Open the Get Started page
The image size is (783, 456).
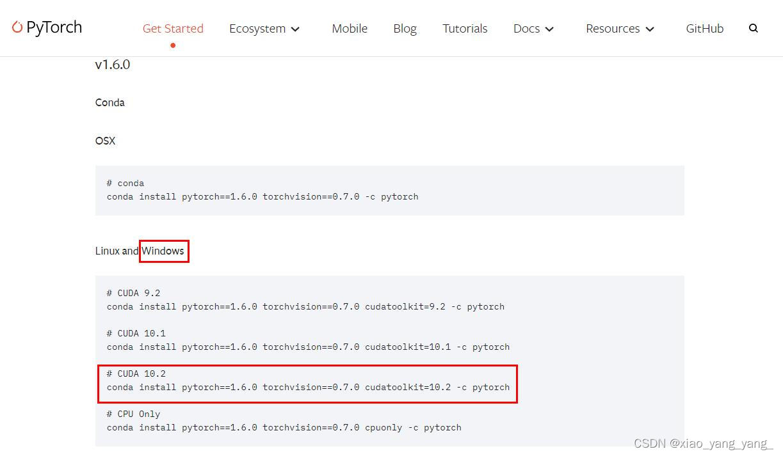click(173, 28)
